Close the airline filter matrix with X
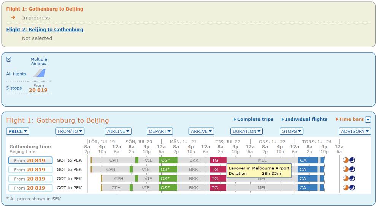Viewport: 376px width, 206px height. click(x=9, y=59)
